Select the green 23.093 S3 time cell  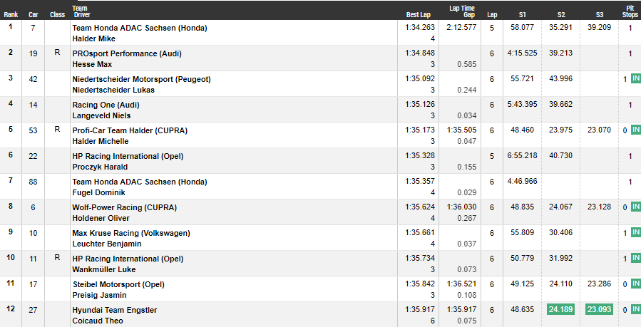coord(600,309)
